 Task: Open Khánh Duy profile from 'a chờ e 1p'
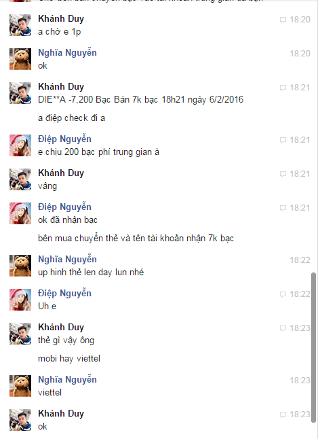click(61, 19)
